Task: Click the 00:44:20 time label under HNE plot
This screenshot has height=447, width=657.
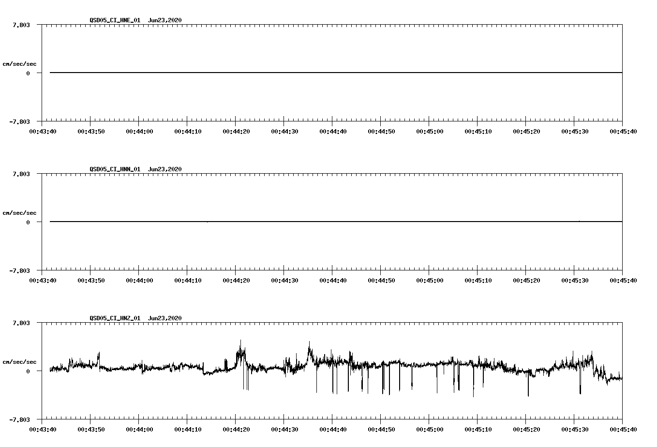Action: click(x=236, y=131)
